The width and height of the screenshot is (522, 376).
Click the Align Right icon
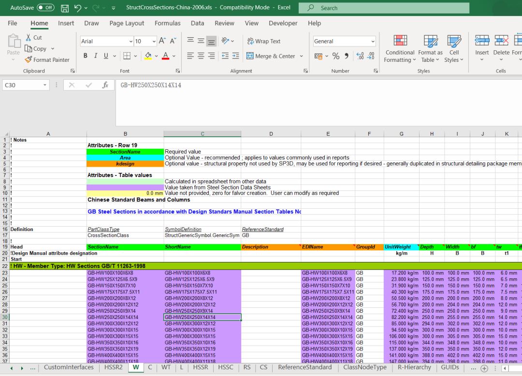(211, 56)
